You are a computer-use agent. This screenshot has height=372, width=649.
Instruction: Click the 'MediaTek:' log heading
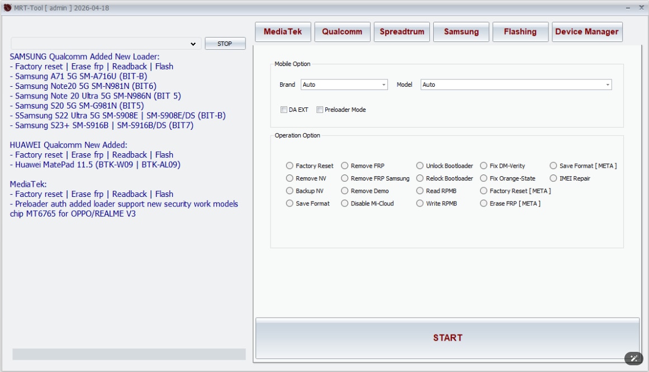[x=28, y=185]
